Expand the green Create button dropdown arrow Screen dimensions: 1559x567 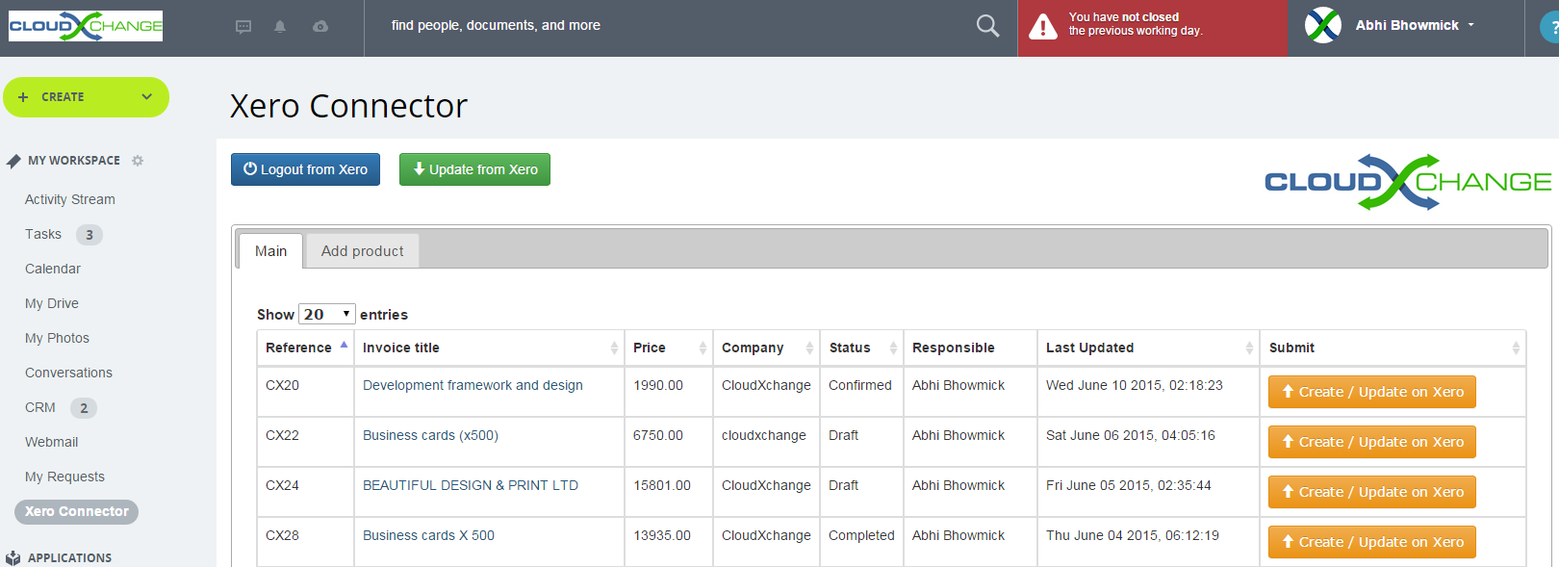[147, 97]
